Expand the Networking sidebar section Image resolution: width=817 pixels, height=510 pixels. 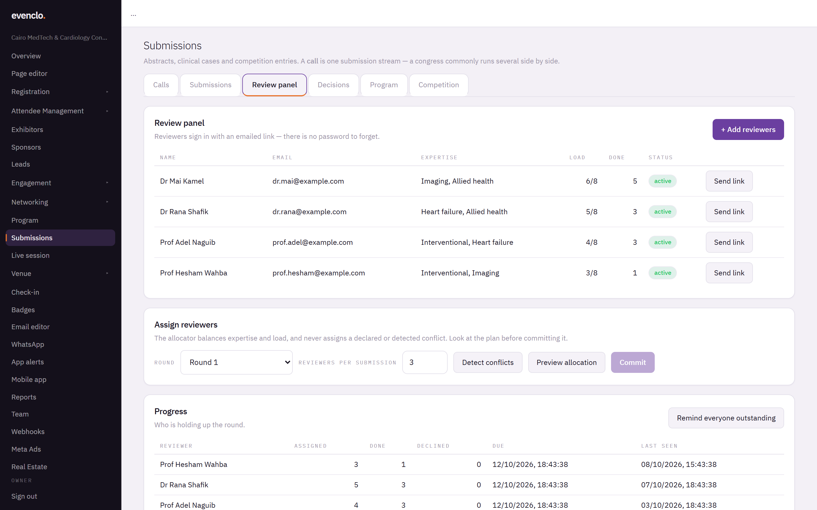(60, 202)
